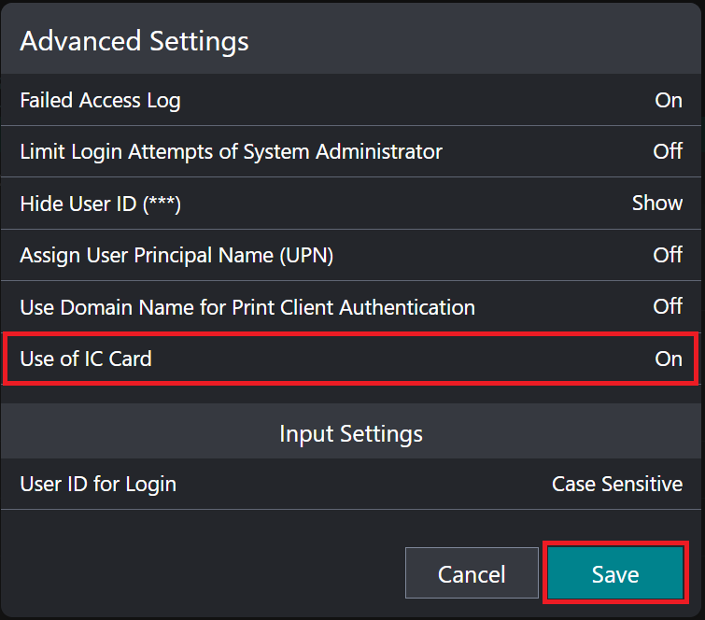Click the Input Settings section header

pos(351,434)
